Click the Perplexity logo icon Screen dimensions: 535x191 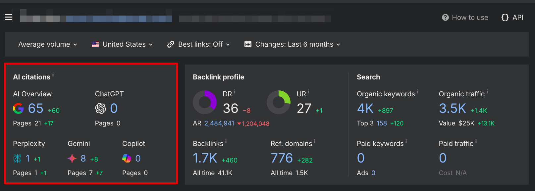pos(17,159)
